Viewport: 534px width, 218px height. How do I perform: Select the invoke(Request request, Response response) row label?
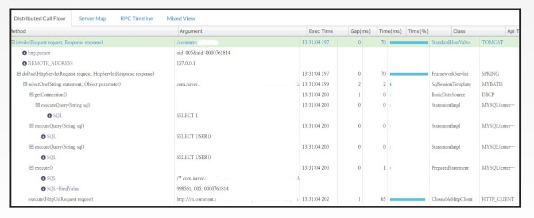59,42
